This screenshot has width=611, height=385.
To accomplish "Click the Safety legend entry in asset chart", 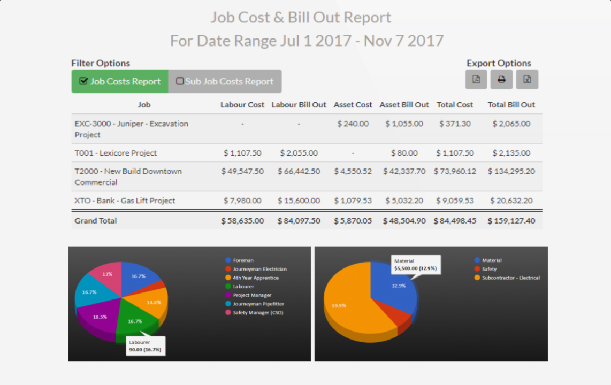I will 489,269.
